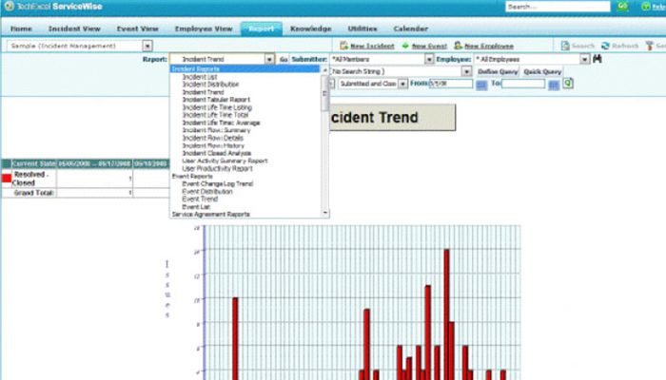Click the Refresh link in toolbar

625,46
